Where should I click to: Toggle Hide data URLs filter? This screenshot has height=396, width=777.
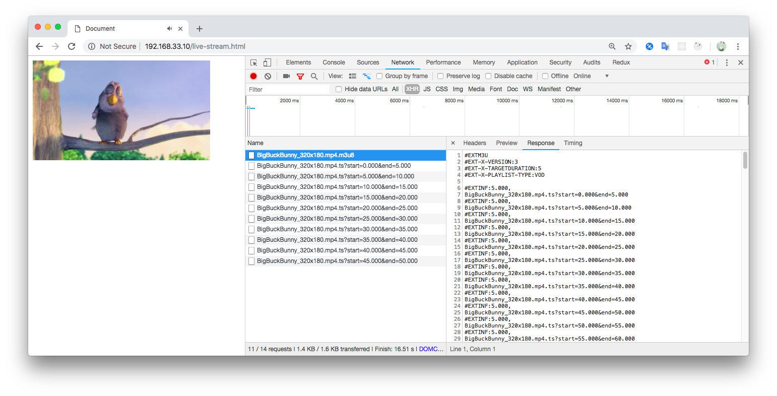[x=338, y=89]
